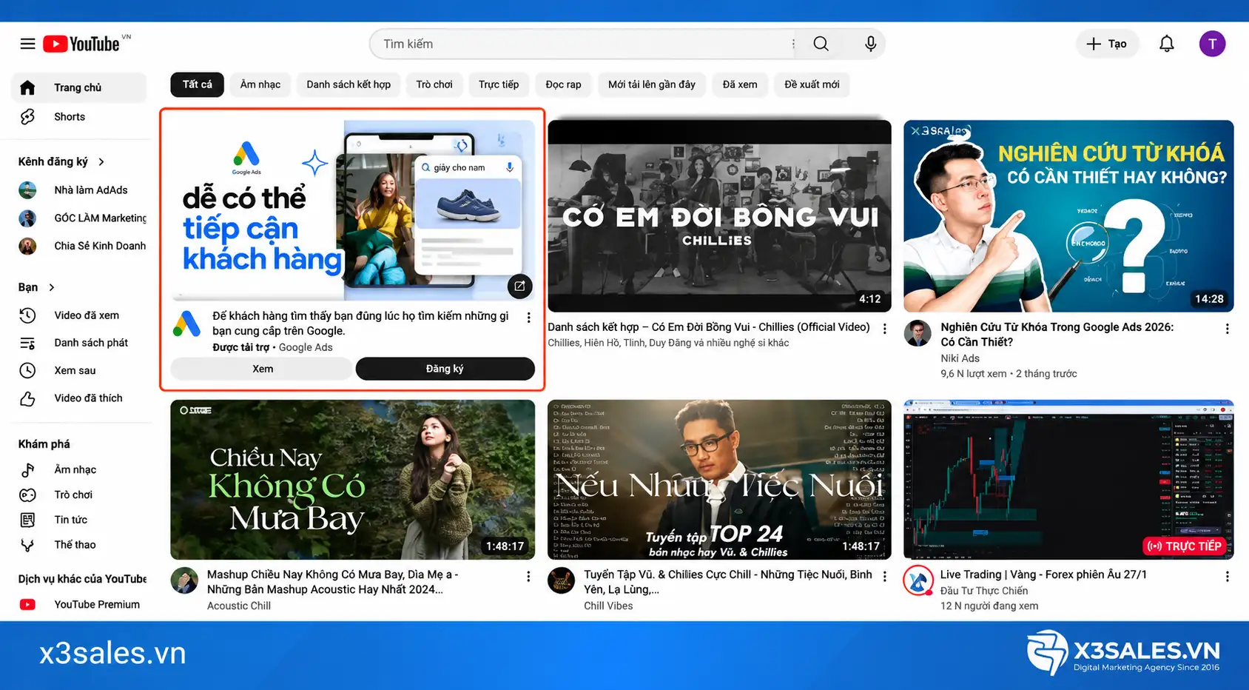
Task: Play Có Em Đời Bỗng Vui thumbnail
Action: coord(719,215)
